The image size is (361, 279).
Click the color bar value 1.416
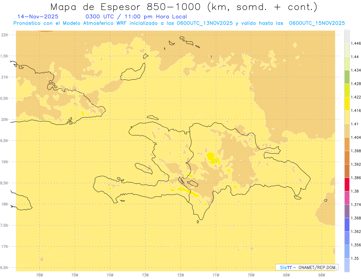tap(356, 110)
